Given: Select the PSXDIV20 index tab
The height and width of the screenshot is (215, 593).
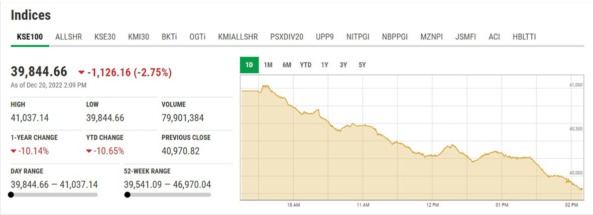Looking at the screenshot, I should click(x=287, y=37).
